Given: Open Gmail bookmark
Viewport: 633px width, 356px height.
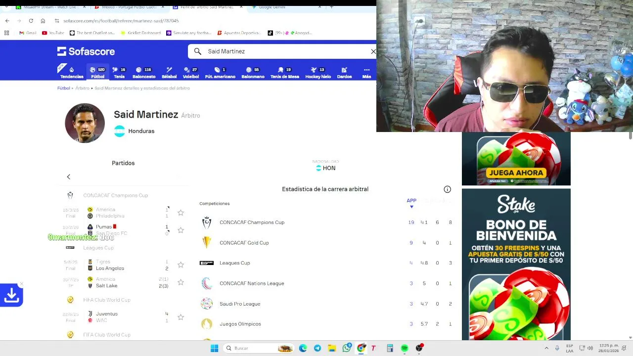Looking at the screenshot, I should coord(28,33).
